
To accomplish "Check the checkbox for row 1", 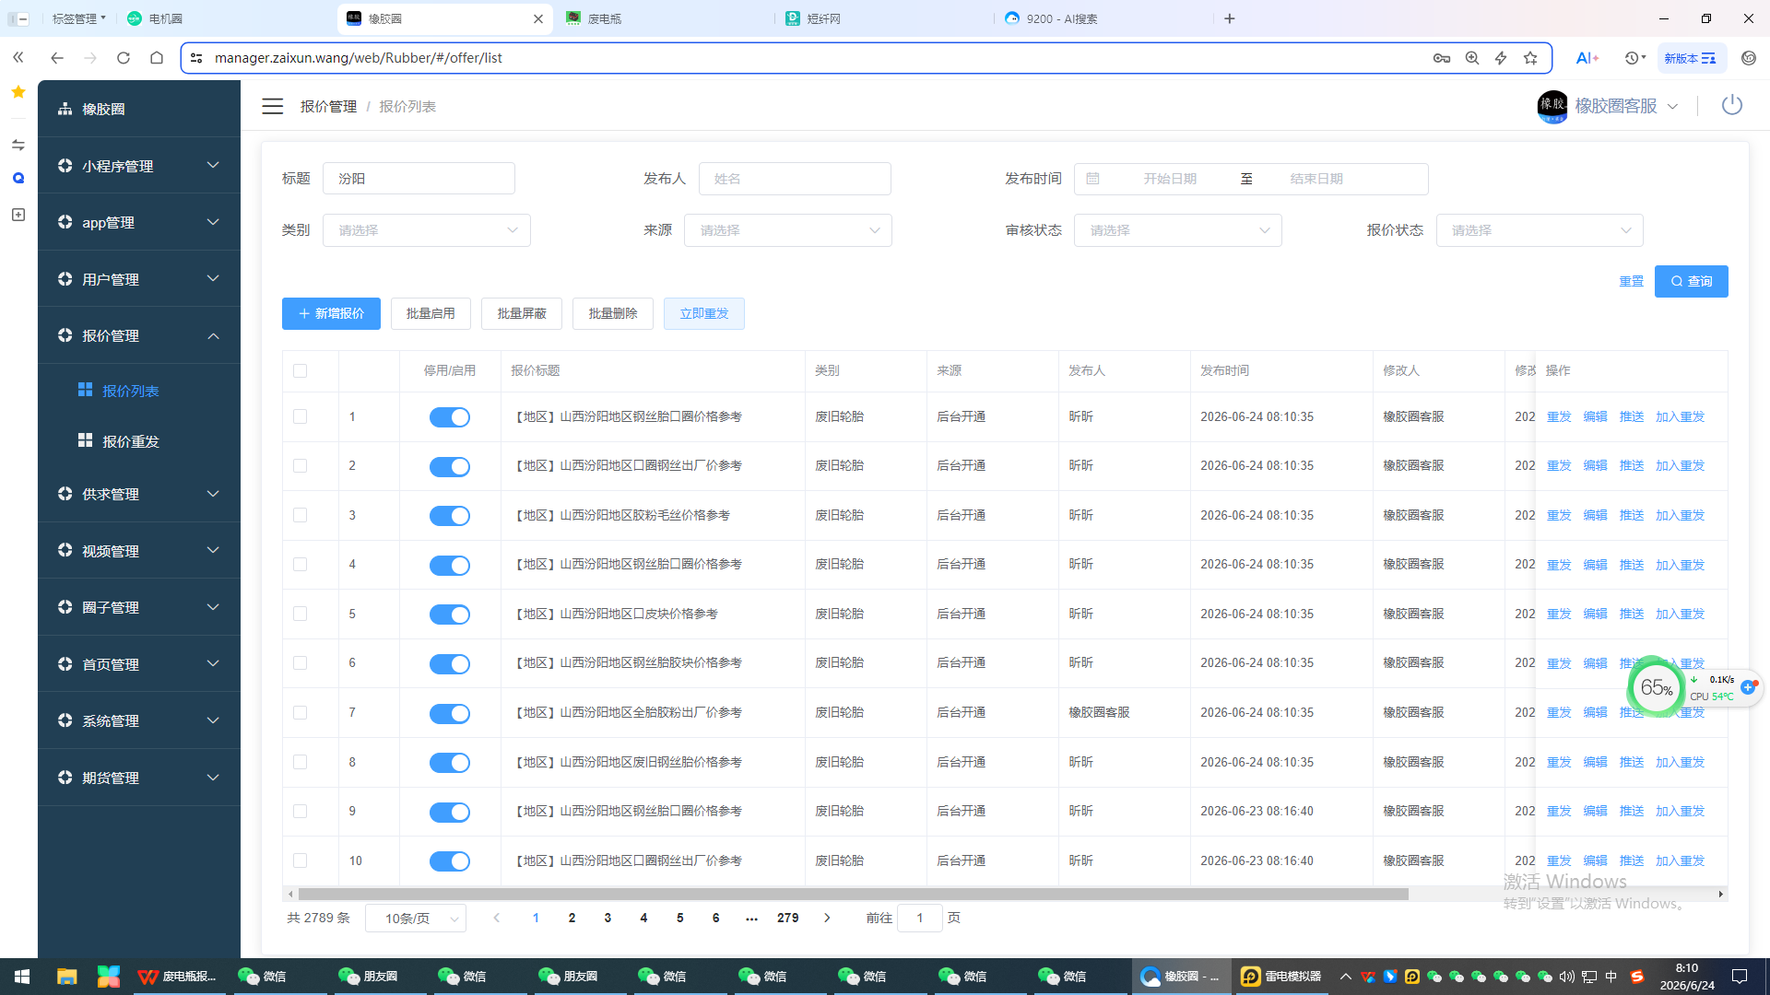I will coord(300,416).
